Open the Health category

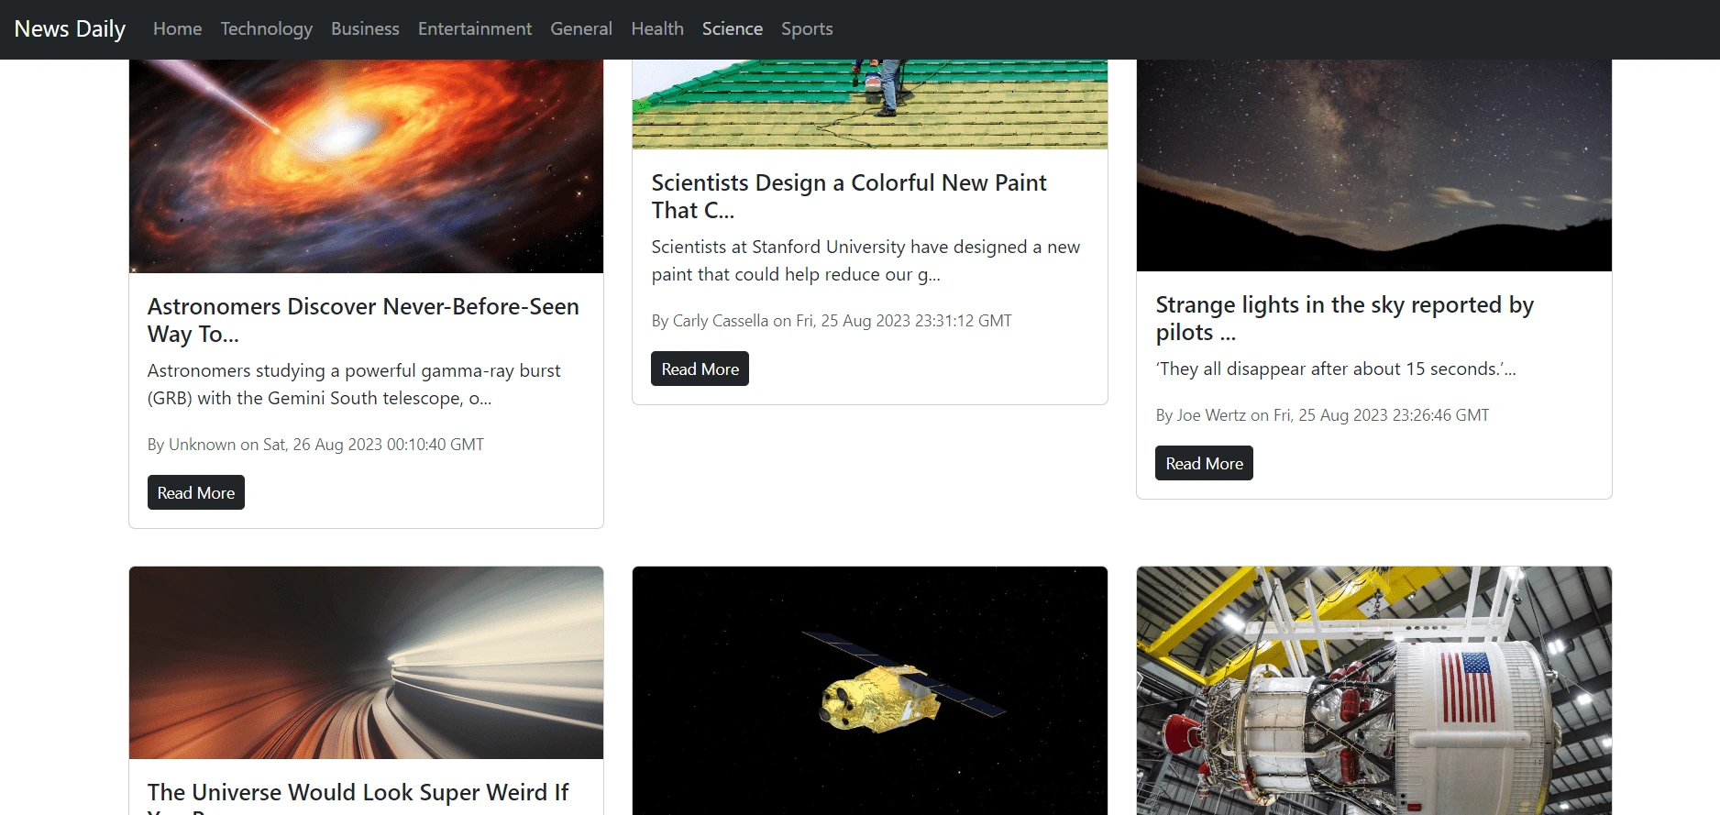657,28
